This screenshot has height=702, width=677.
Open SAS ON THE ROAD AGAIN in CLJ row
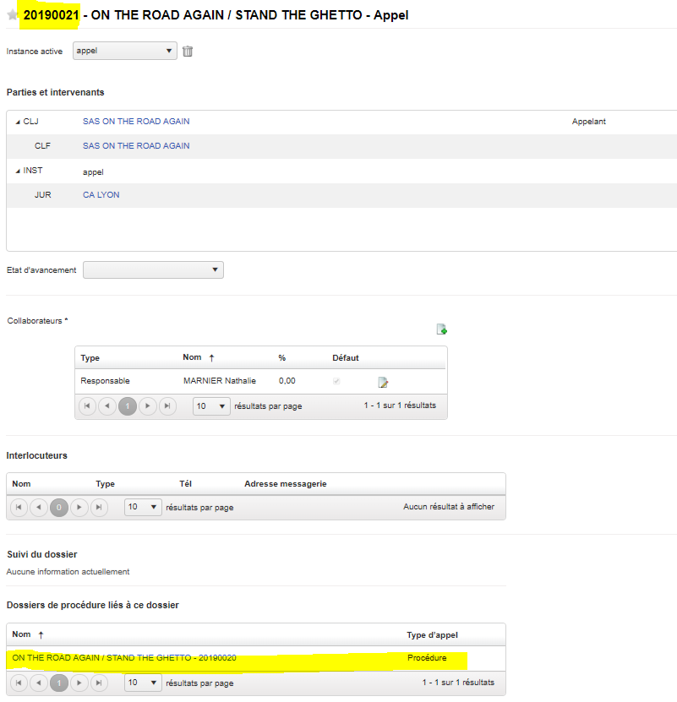[x=136, y=122]
